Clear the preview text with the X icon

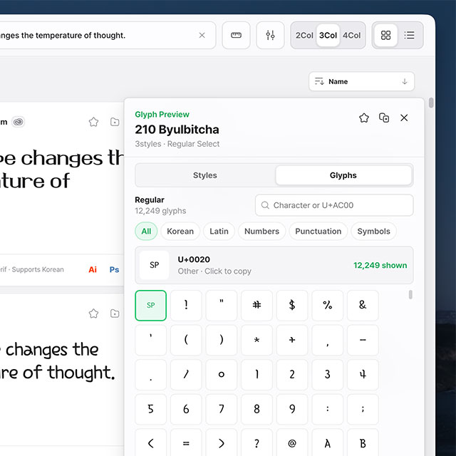[x=202, y=35]
